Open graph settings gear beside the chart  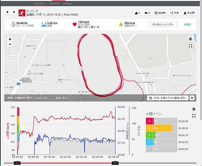pyautogui.click(x=194, y=109)
